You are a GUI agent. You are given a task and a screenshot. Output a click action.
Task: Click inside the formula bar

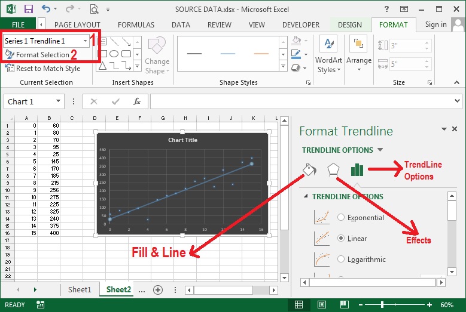tap(302, 101)
